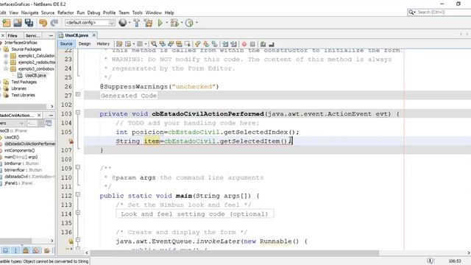
Task: Click the green Run Project icon
Action: 160,23
